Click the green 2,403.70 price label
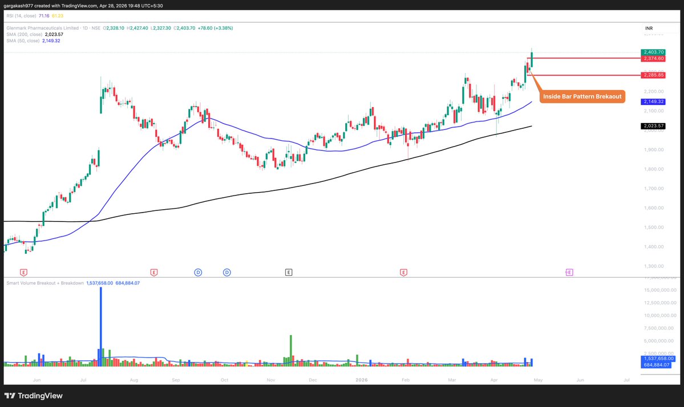684x407 pixels. tap(653, 52)
